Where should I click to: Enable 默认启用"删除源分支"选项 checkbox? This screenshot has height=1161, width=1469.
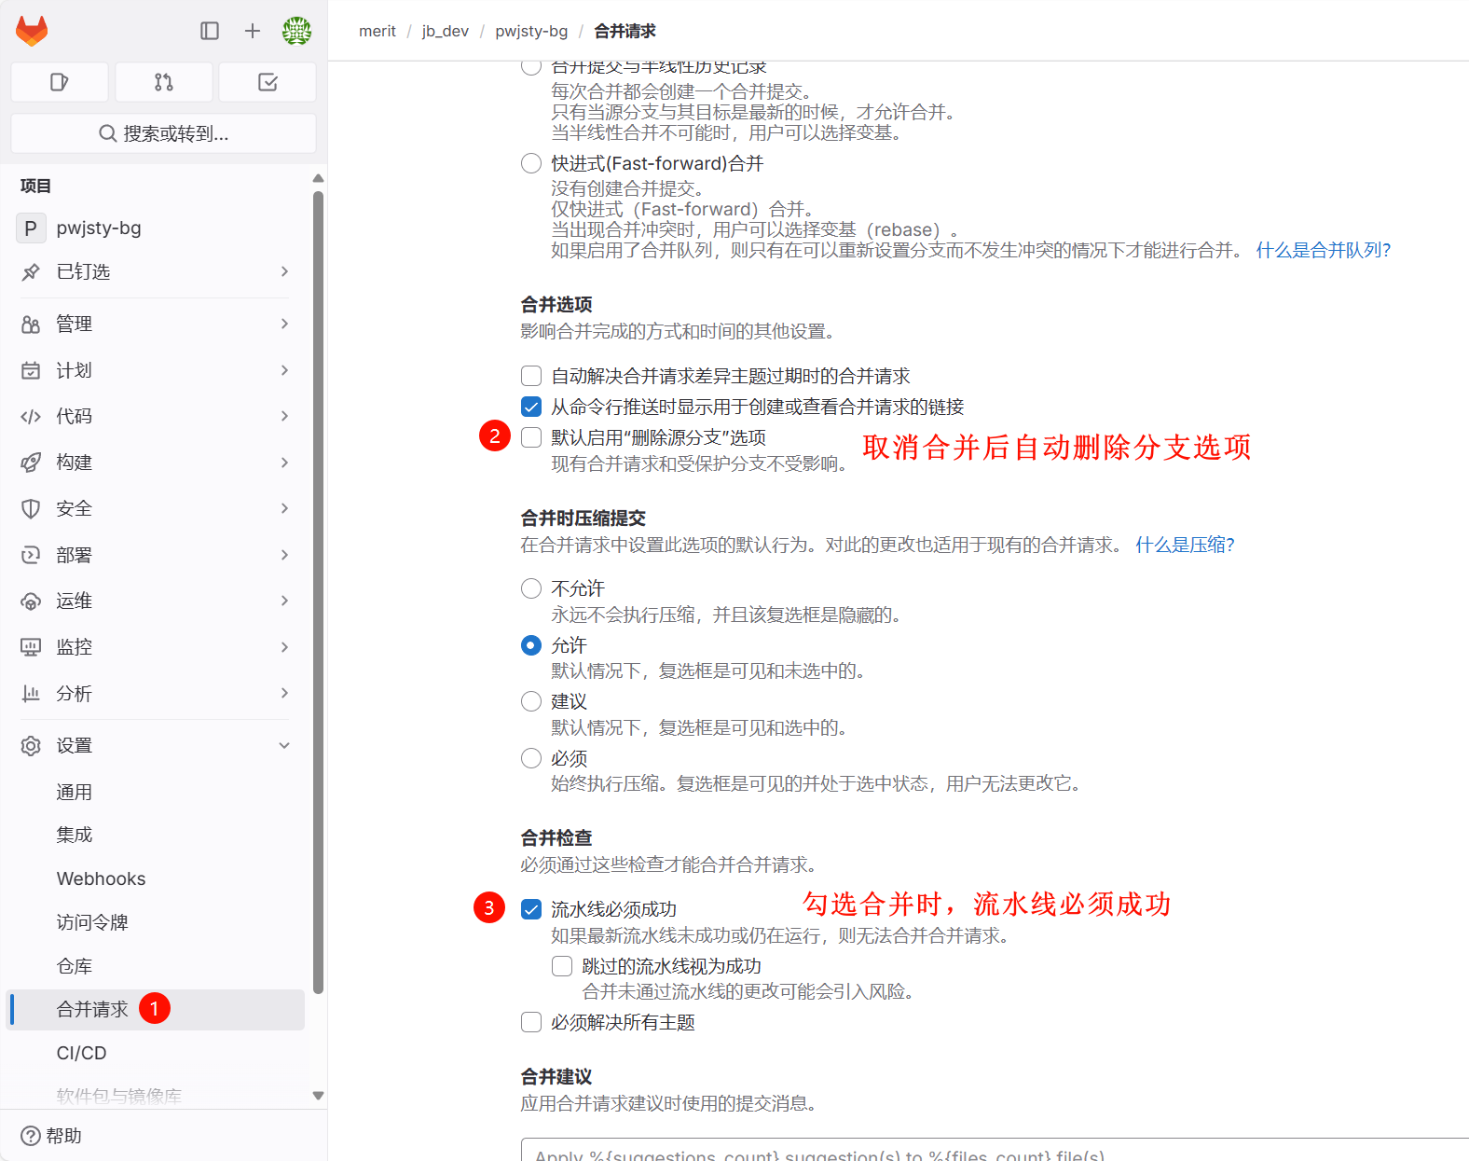[x=531, y=437]
